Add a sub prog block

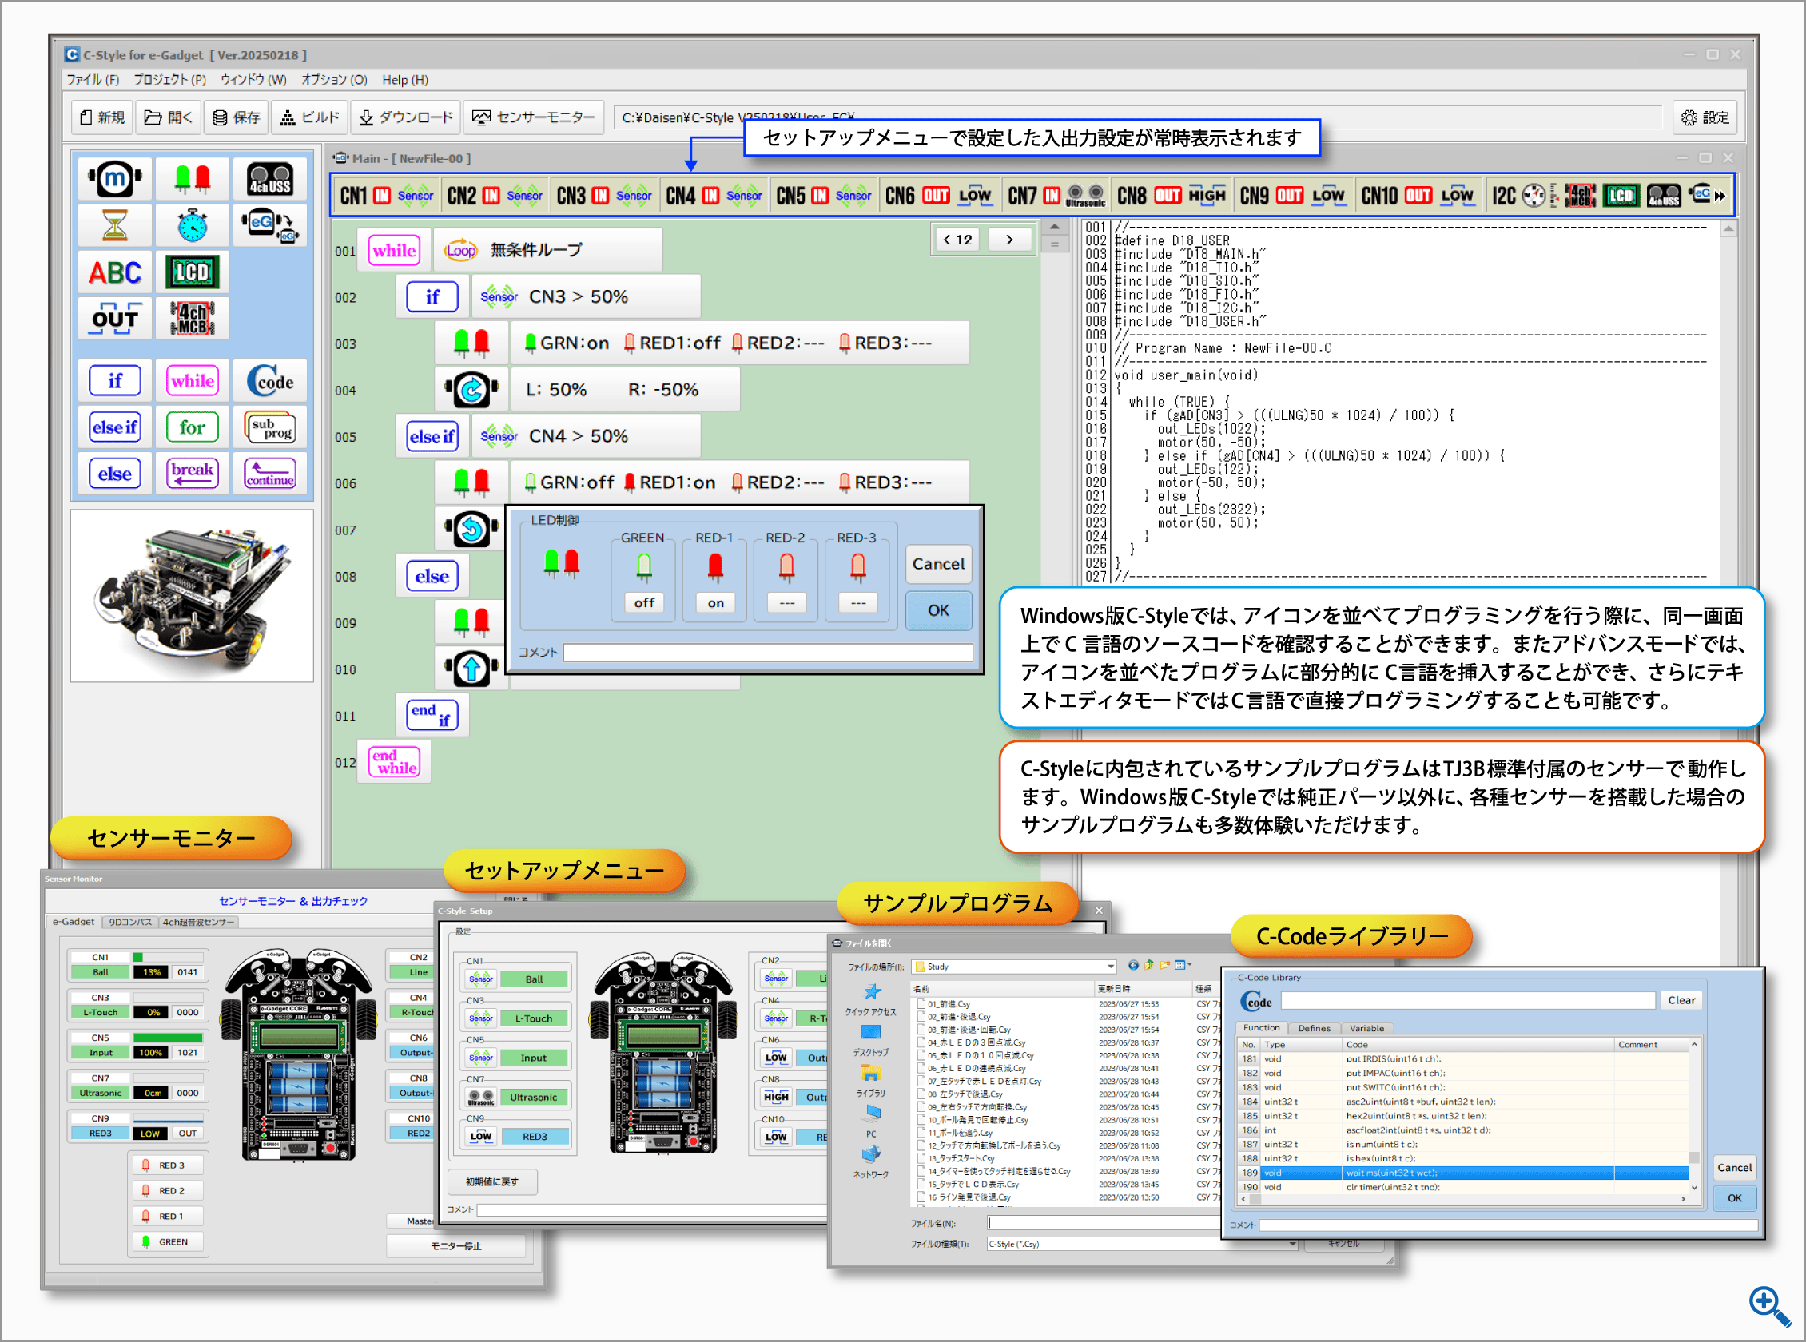[x=270, y=427]
